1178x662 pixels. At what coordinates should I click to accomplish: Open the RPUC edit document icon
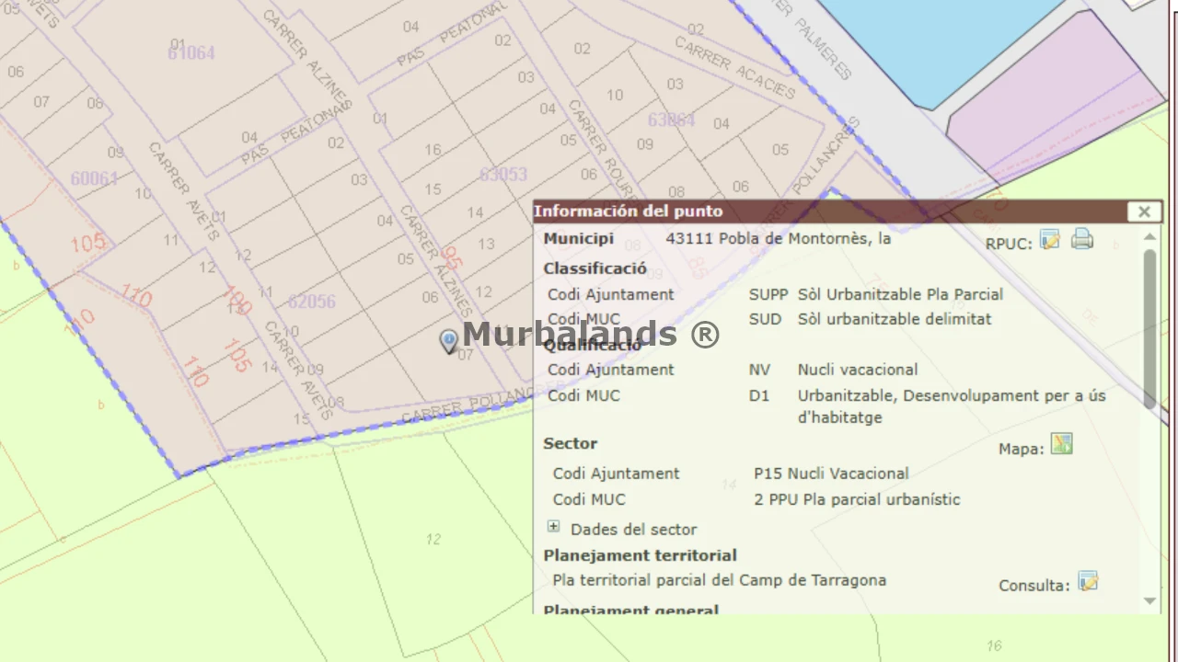(x=1050, y=240)
